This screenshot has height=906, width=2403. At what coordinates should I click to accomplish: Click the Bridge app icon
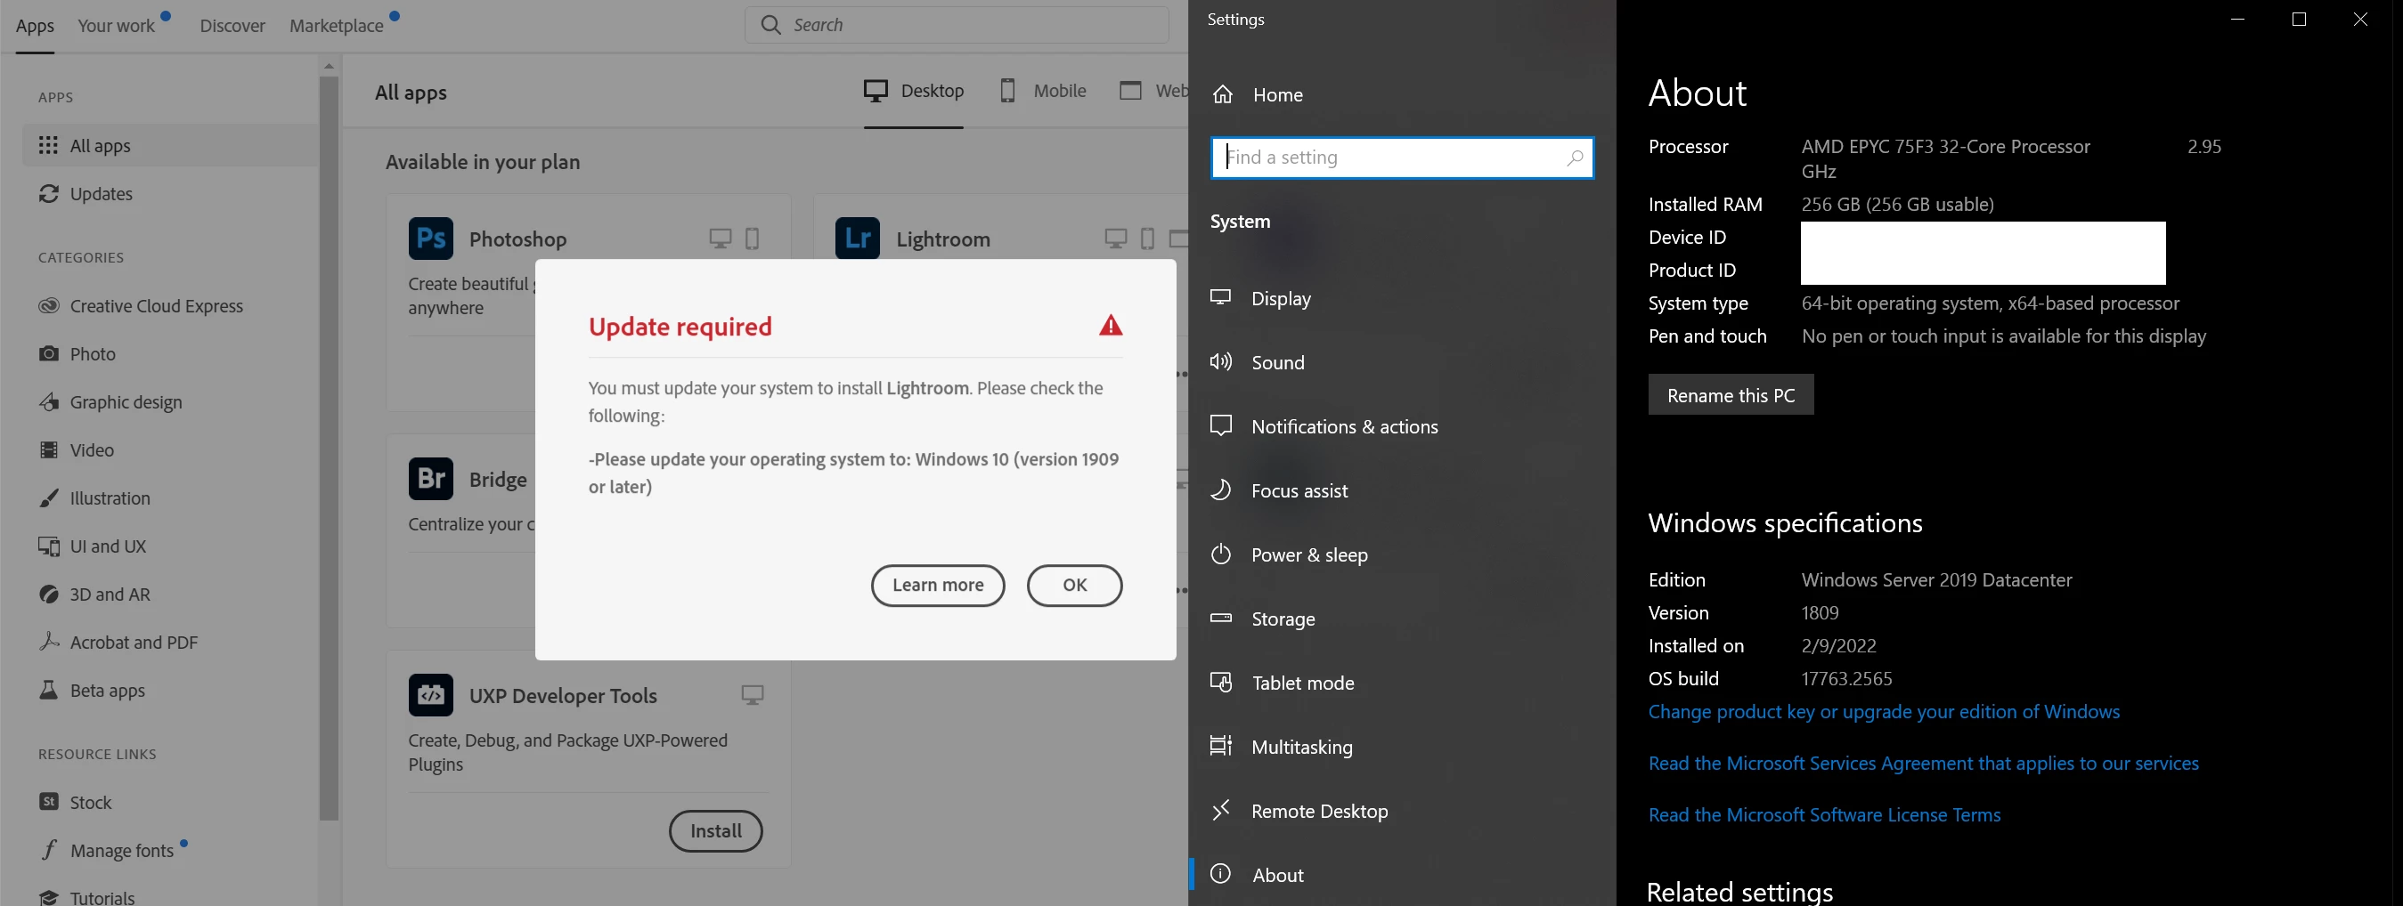[431, 479]
